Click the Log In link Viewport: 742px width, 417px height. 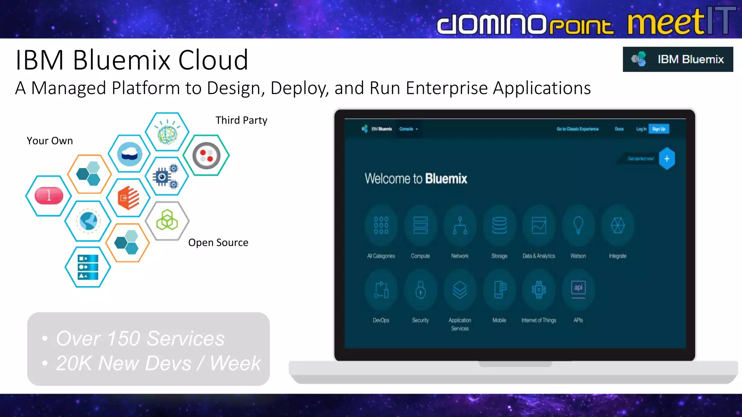pyautogui.click(x=641, y=129)
